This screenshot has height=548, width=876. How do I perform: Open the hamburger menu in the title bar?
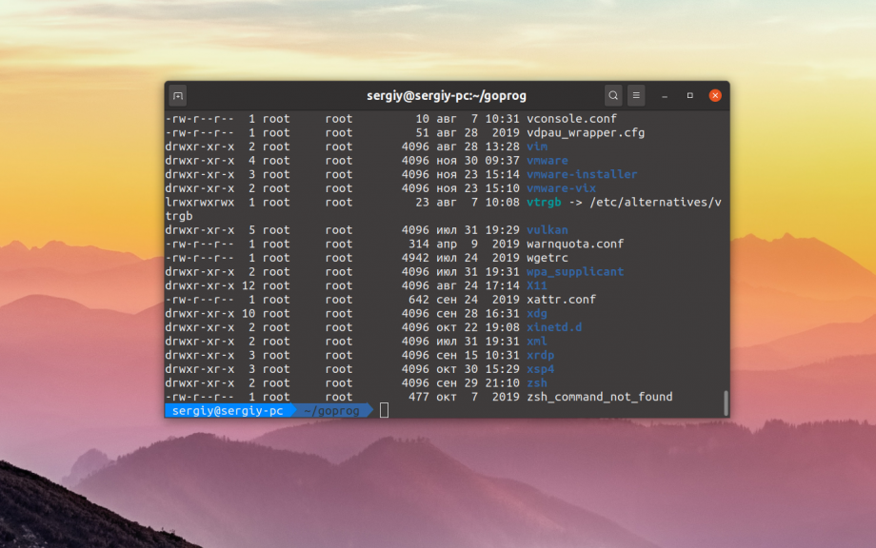(636, 95)
